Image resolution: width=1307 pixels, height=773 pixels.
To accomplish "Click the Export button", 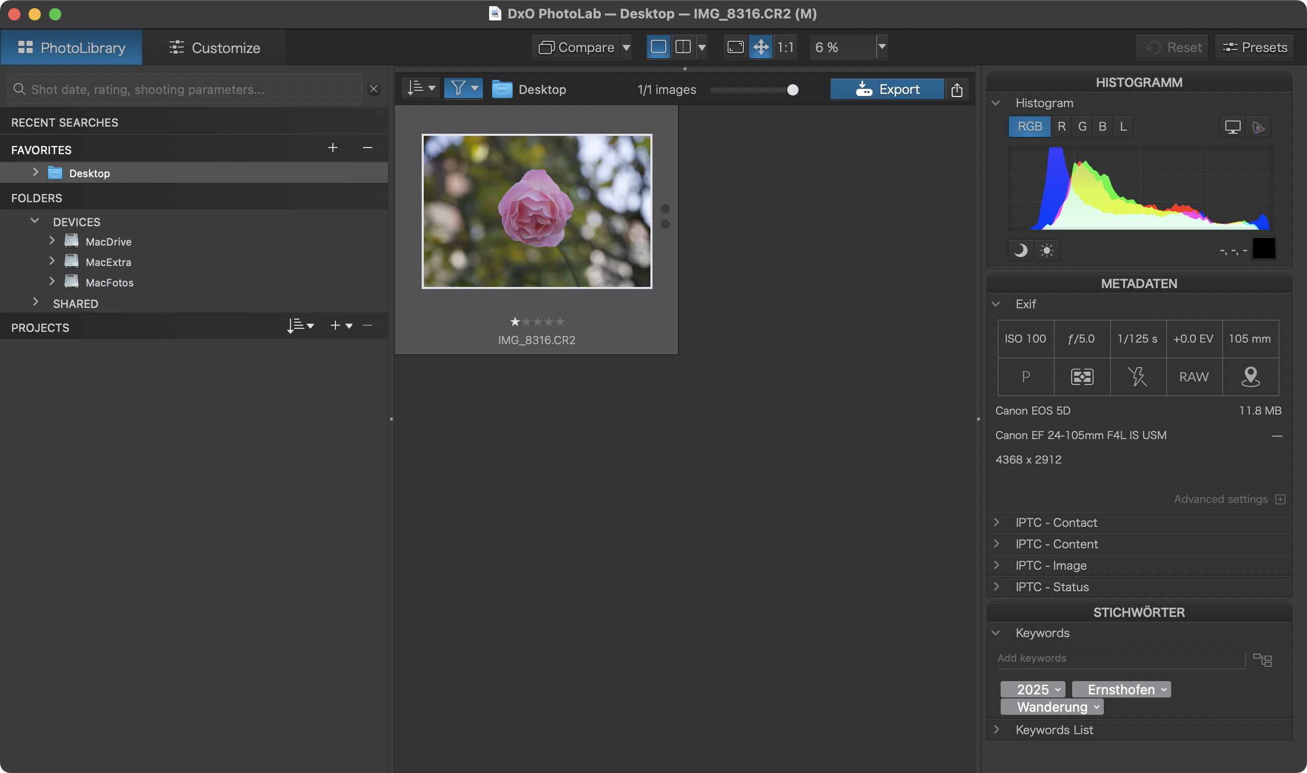I will pyautogui.click(x=887, y=89).
